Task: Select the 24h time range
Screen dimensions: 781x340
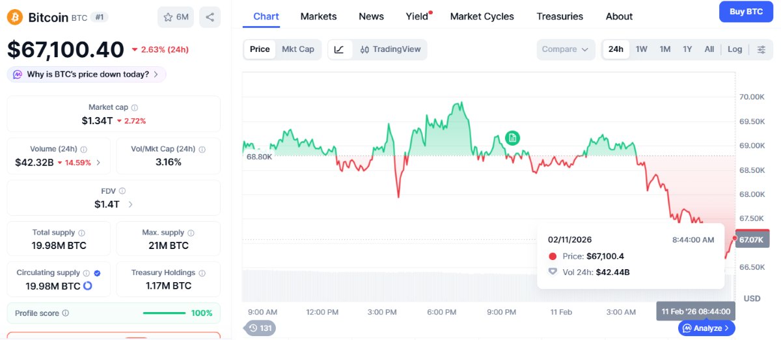Action: click(616, 49)
